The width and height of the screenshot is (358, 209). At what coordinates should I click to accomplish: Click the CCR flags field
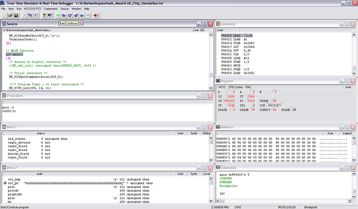[275, 105]
